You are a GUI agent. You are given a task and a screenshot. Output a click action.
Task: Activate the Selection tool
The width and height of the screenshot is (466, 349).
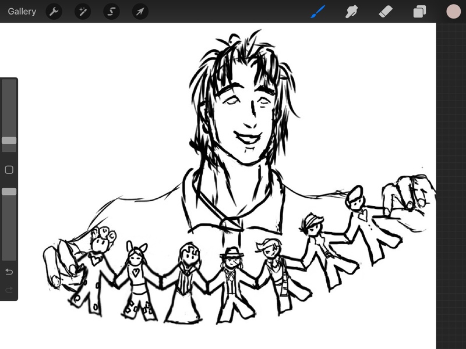pyautogui.click(x=111, y=12)
